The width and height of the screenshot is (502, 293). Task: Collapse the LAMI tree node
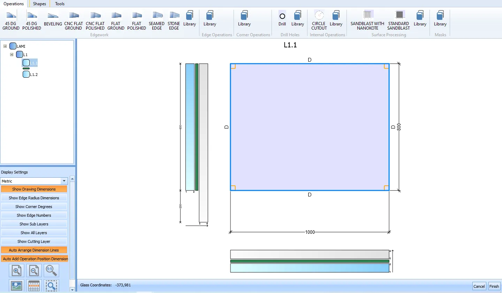pos(5,46)
